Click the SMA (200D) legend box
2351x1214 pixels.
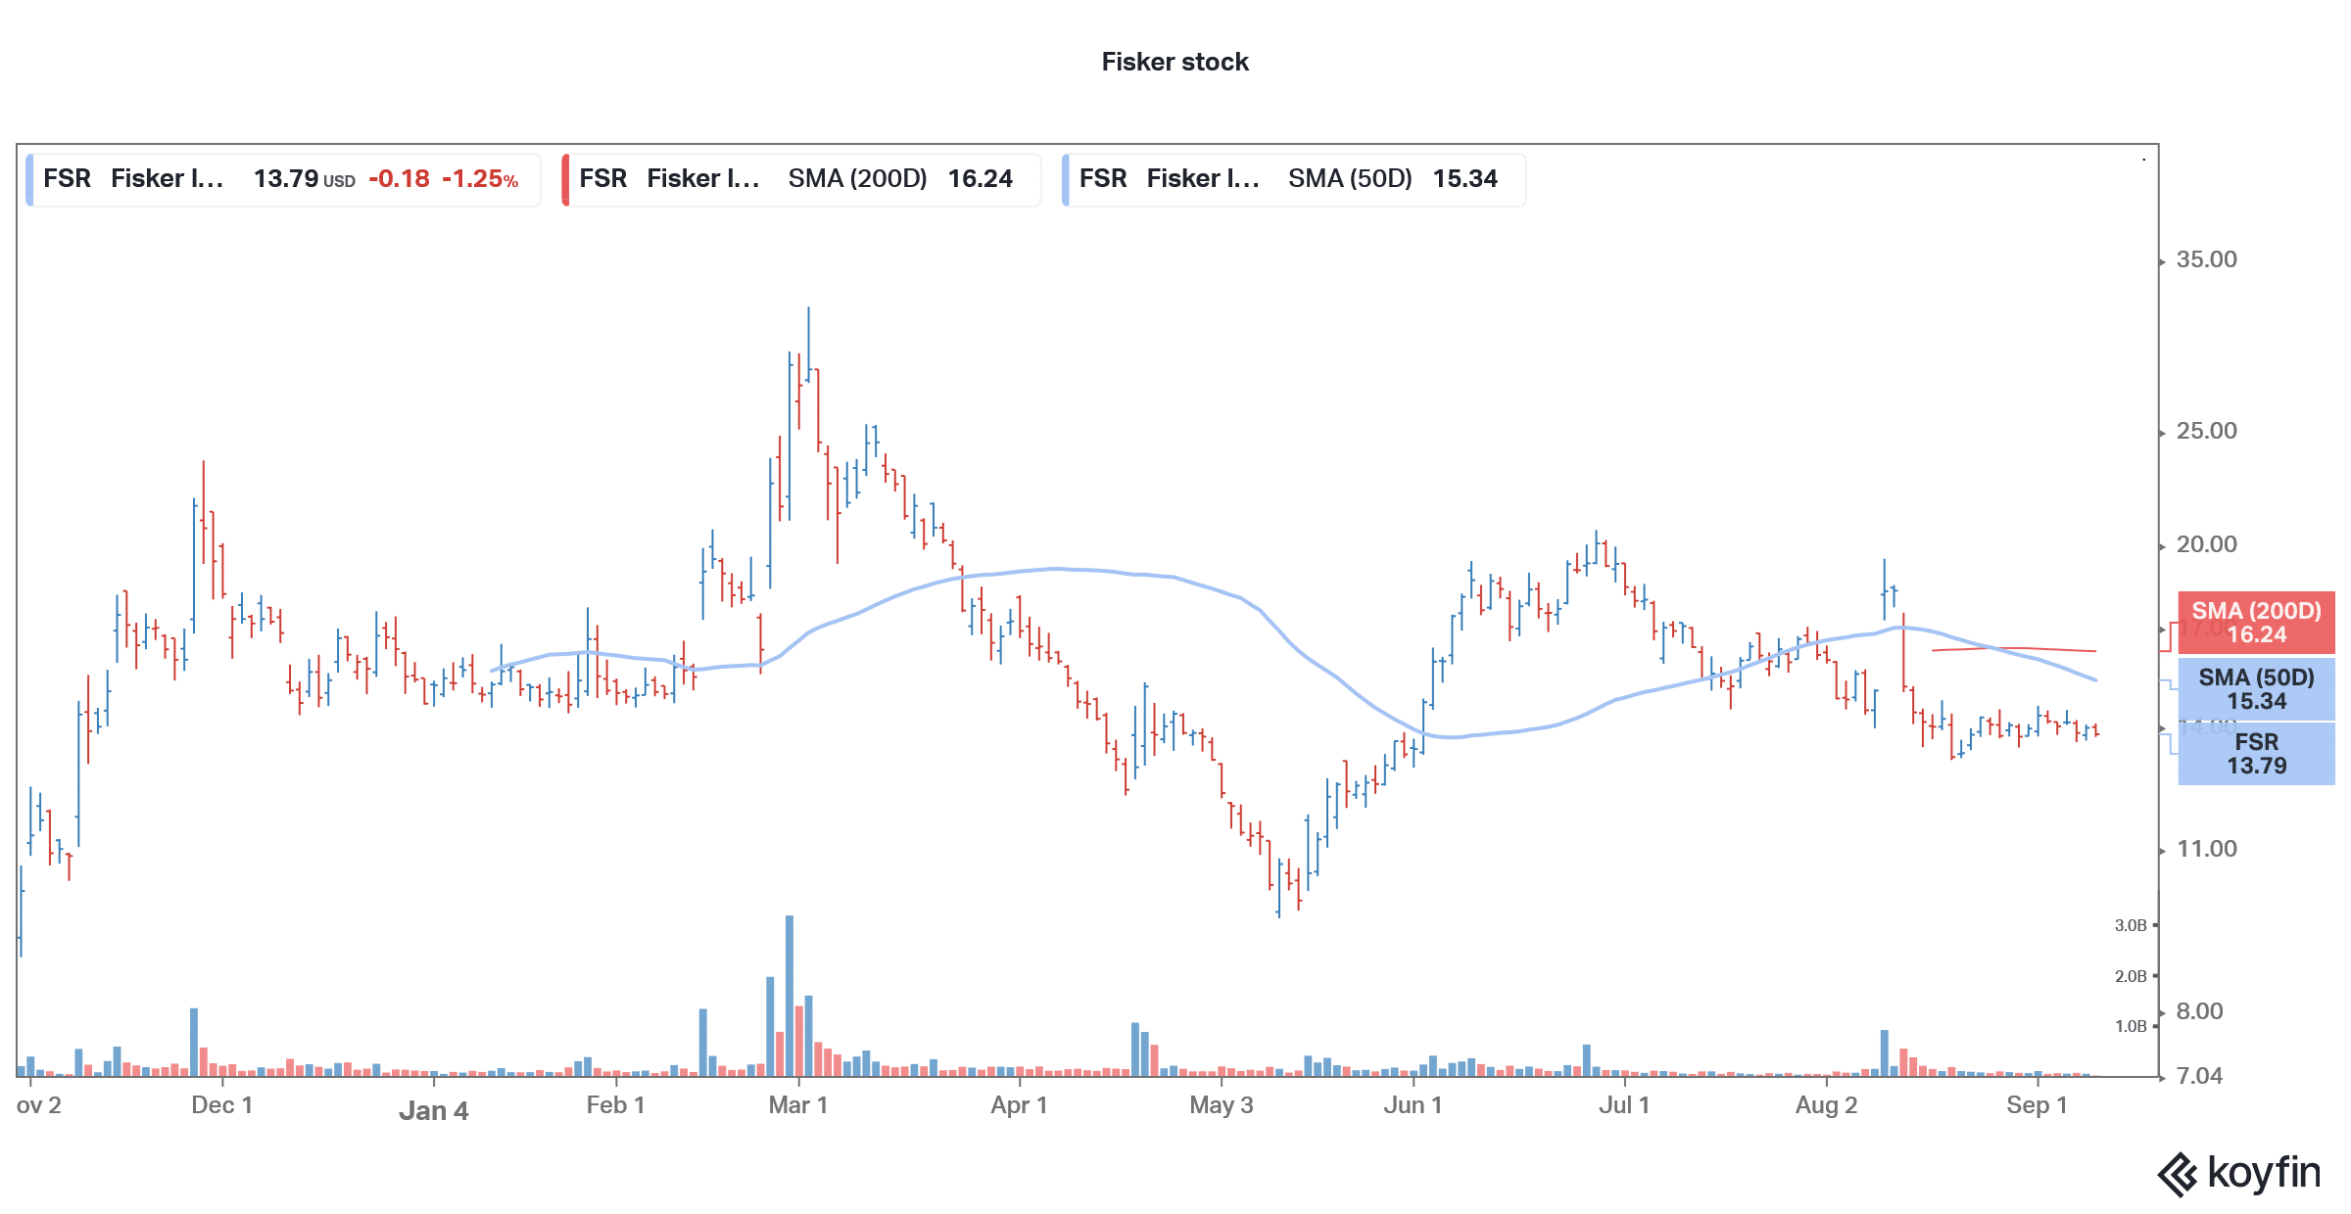point(800,179)
